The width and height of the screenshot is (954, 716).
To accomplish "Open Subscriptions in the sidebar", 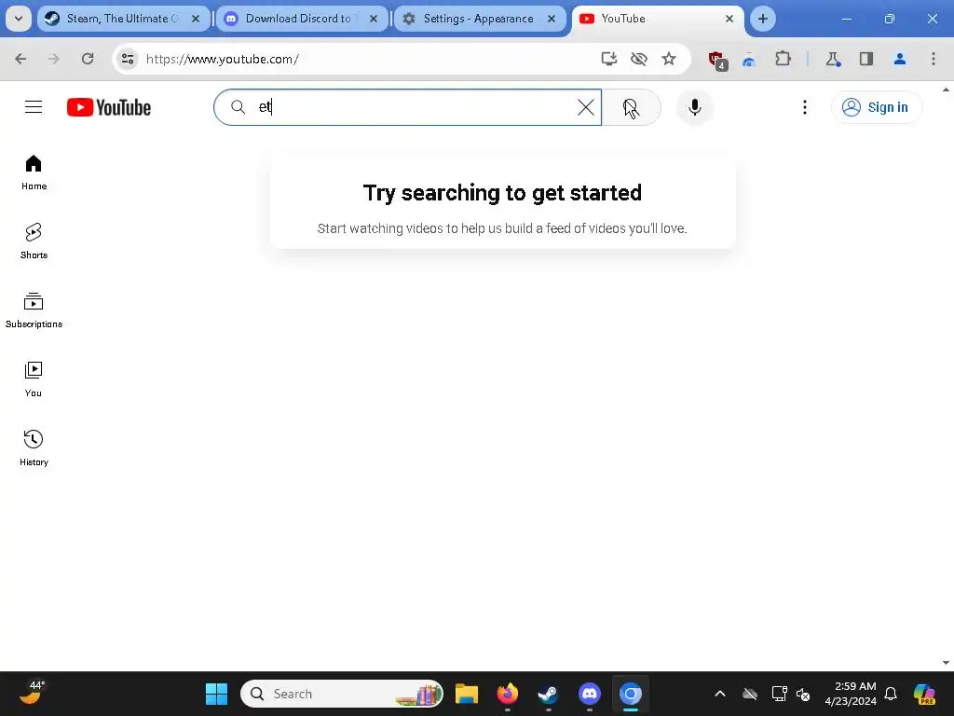I will tap(34, 310).
